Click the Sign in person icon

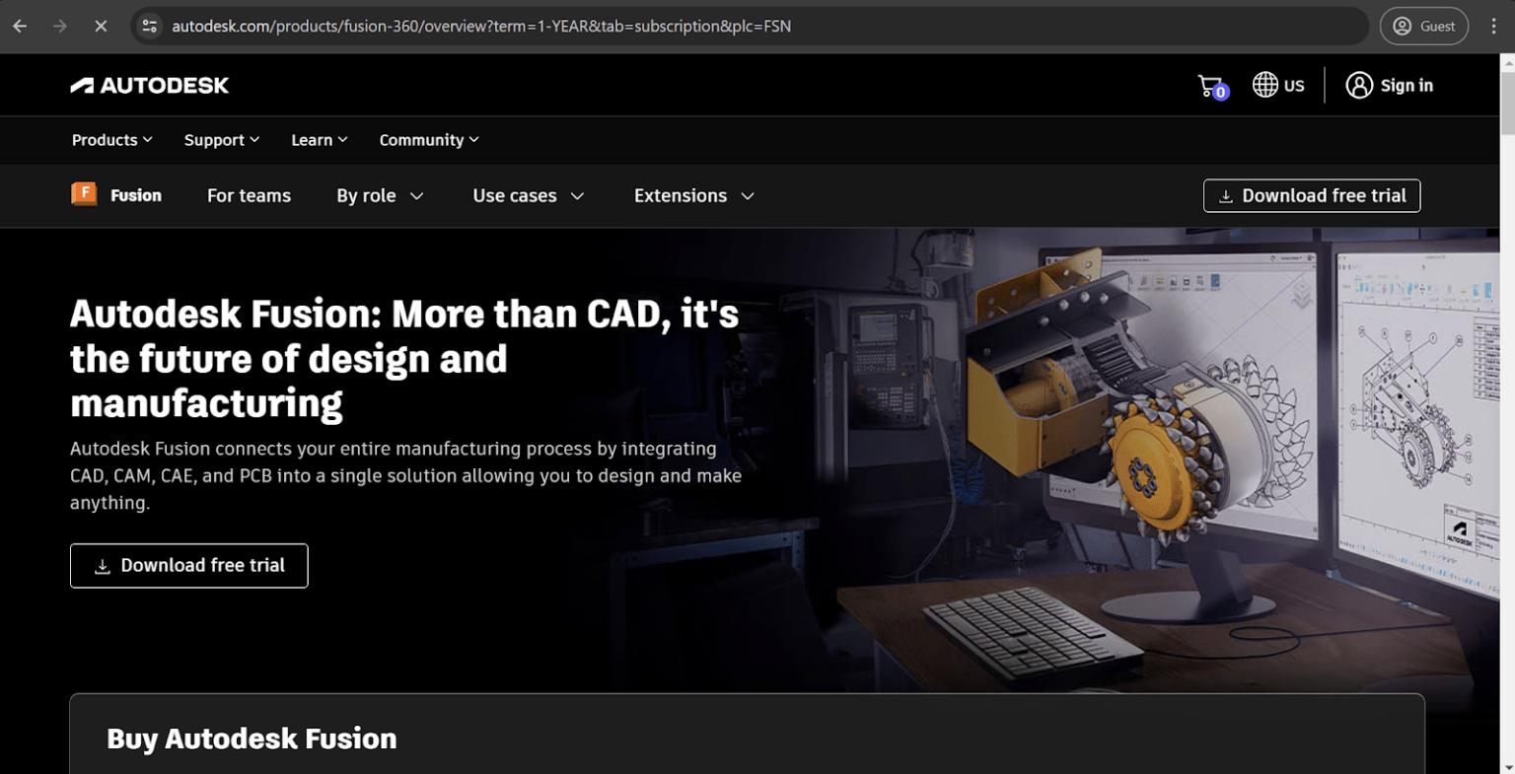pyautogui.click(x=1358, y=85)
